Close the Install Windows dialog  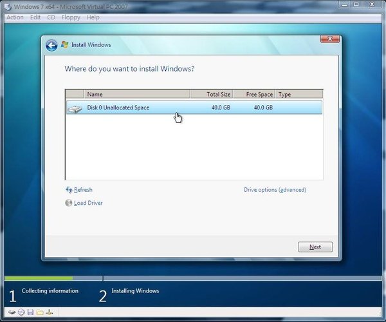(x=330, y=39)
